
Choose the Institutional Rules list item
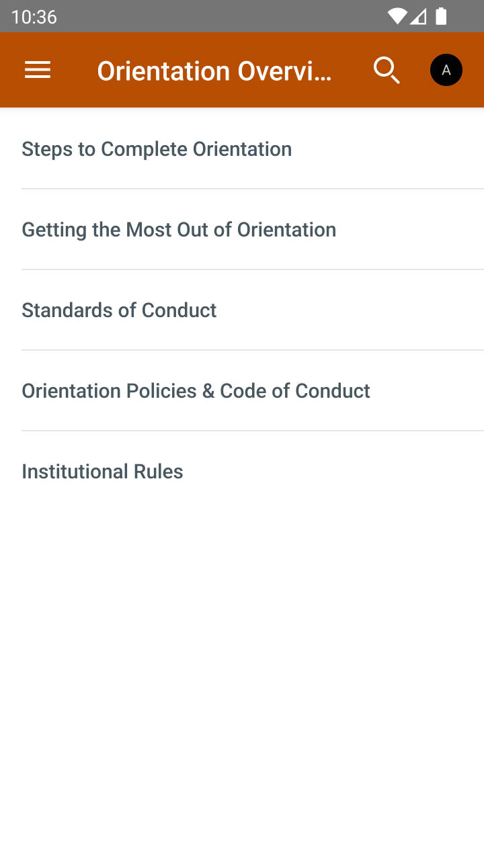pos(102,471)
